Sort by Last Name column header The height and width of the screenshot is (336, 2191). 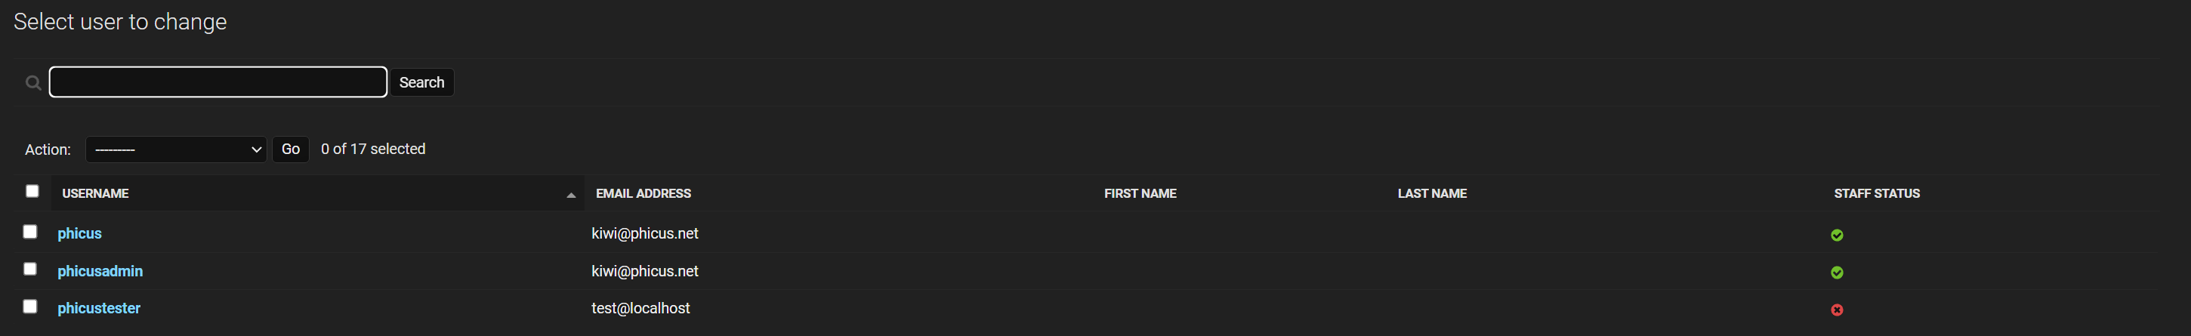(x=1431, y=194)
